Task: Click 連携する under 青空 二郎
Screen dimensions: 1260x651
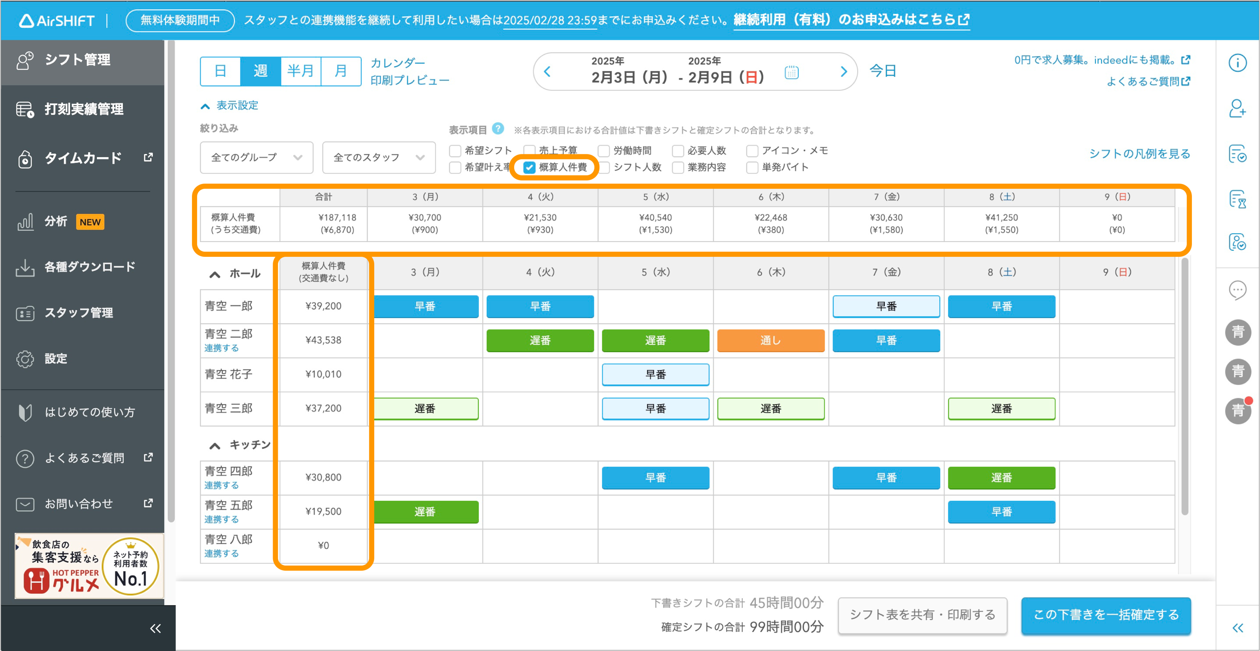Action: (x=222, y=348)
